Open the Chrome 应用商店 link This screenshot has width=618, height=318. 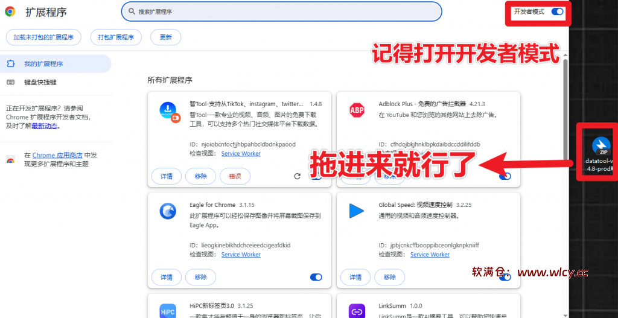click(x=57, y=155)
